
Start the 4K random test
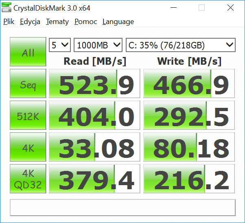(x=28, y=147)
